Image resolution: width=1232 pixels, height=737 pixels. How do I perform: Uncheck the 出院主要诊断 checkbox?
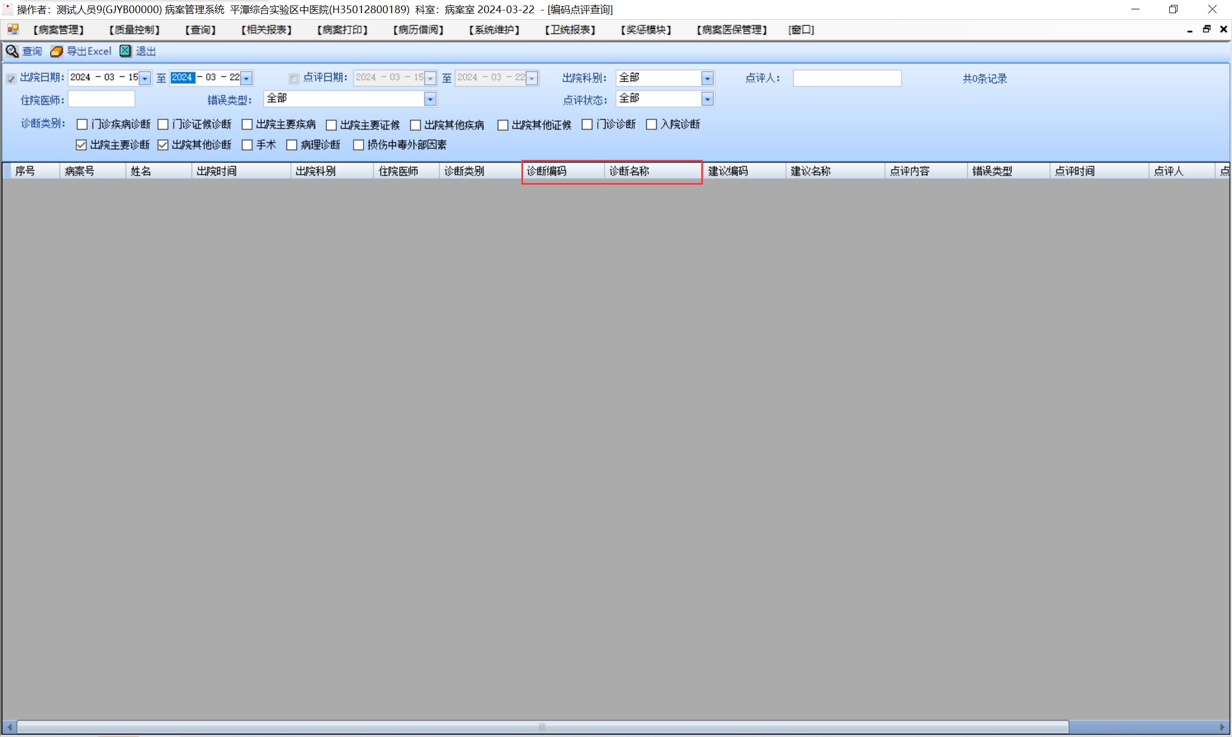click(x=81, y=145)
